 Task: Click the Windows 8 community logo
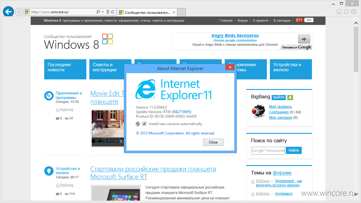79,42
